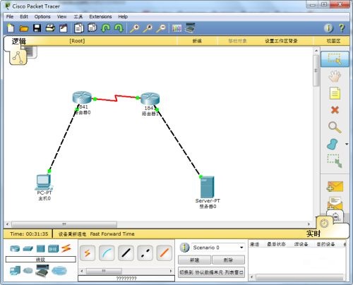Open the drawing palette icon
The width and height of the screenshot is (353, 285).
[x=176, y=28]
